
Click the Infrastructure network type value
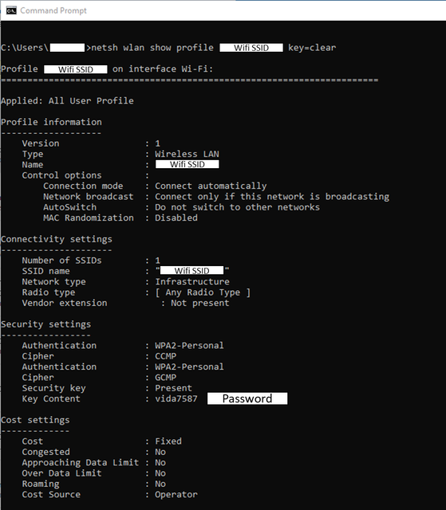click(x=192, y=281)
